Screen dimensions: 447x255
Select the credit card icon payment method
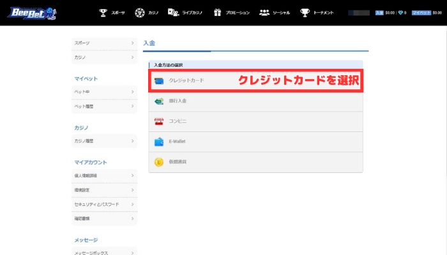[159, 81]
